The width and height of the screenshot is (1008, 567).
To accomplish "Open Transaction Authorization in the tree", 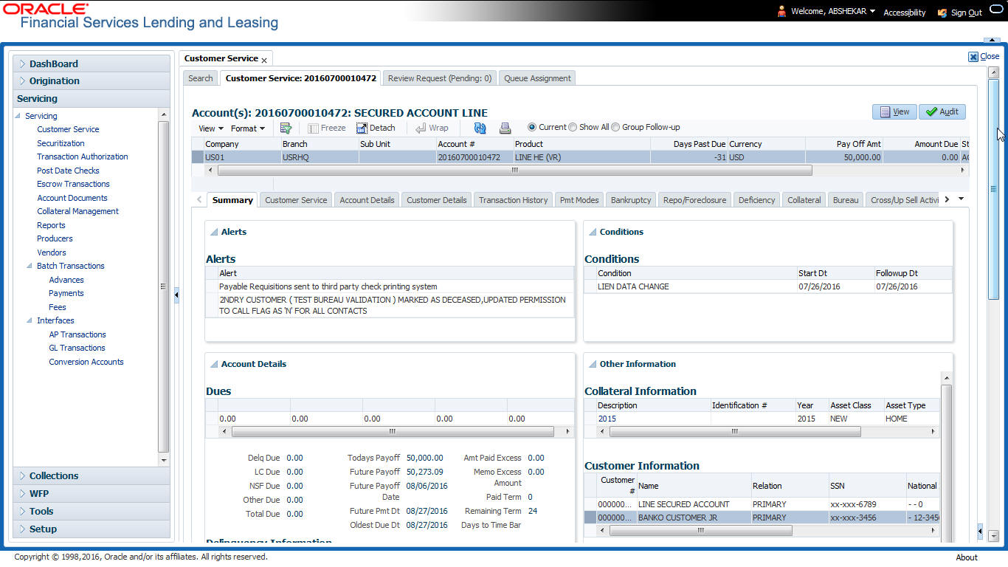I will tap(83, 157).
